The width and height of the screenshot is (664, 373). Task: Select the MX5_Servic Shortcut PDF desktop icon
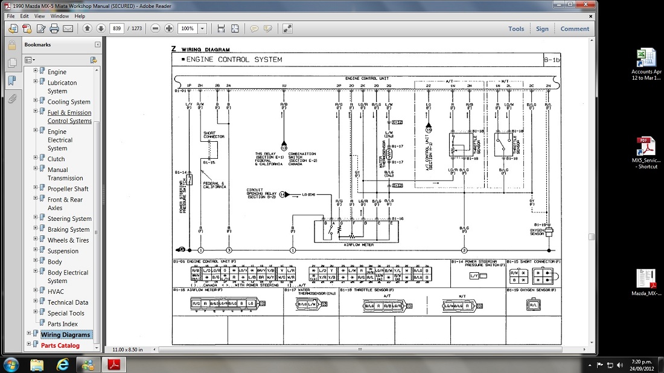pyautogui.click(x=646, y=153)
